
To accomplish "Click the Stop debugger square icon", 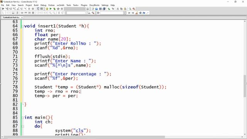I will (x=33, y=9).
